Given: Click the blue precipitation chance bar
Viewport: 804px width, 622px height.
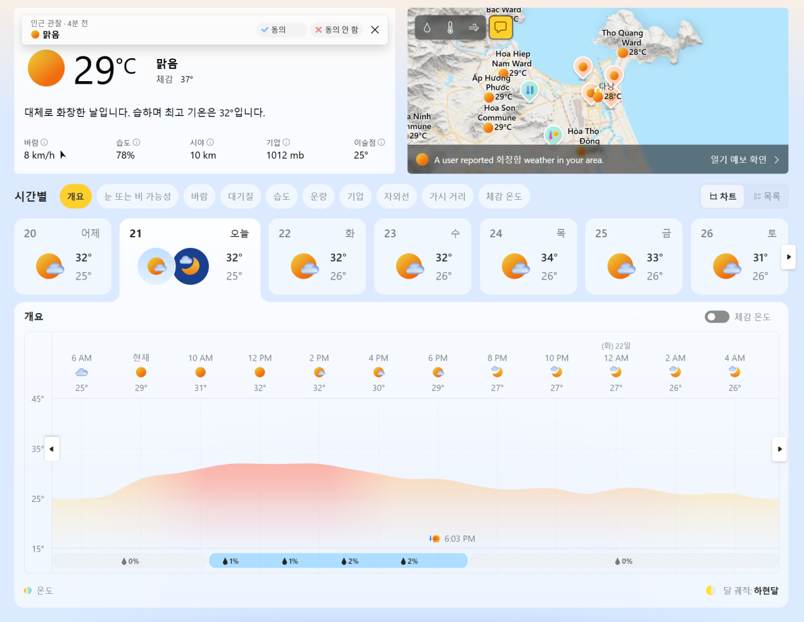Looking at the screenshot, I should [x=338, y=561].
